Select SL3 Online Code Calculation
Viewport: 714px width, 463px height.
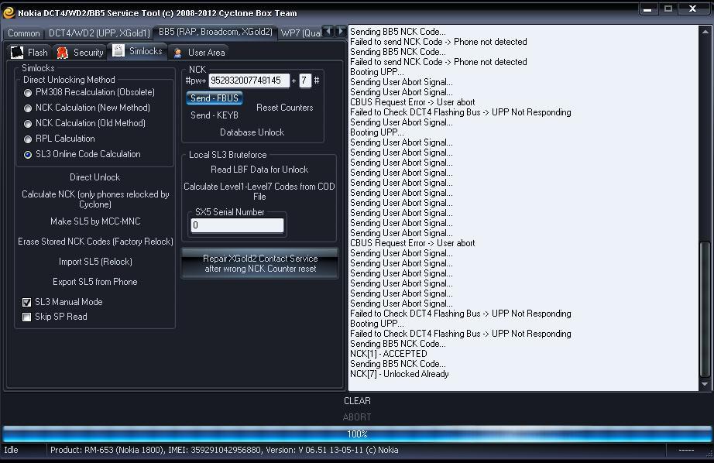(x=28, y=155)
